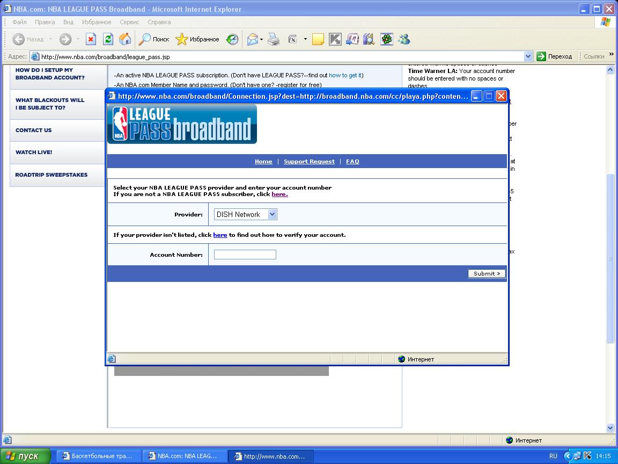Image resolution: width=618 pixels, height=464 pixels.
Task: Click the globe Internet zone icon in main status bar
Action: point(509,440)
